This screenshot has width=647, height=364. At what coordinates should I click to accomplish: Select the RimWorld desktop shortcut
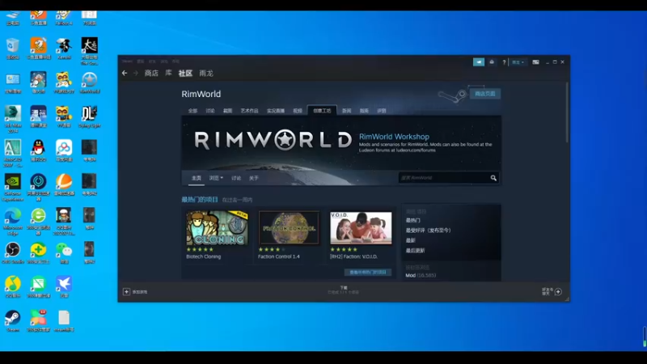point(90,83)
